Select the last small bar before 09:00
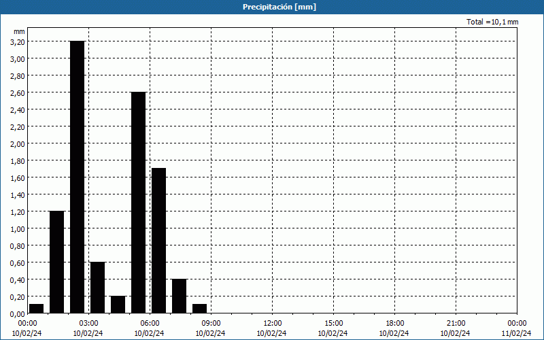 [x=199, y=309]
